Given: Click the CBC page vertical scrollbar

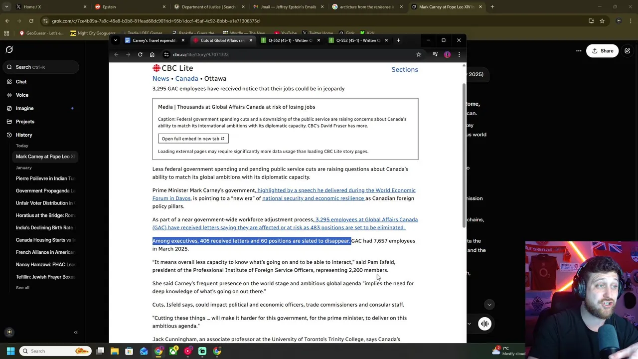Looking at the screenshot, I should pos(465,155).
